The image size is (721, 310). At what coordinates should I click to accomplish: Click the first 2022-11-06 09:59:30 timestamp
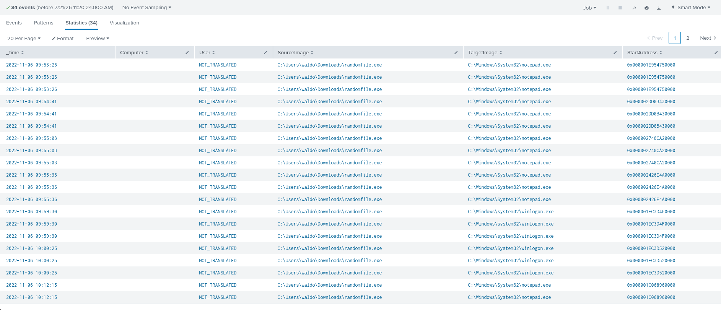31,212
